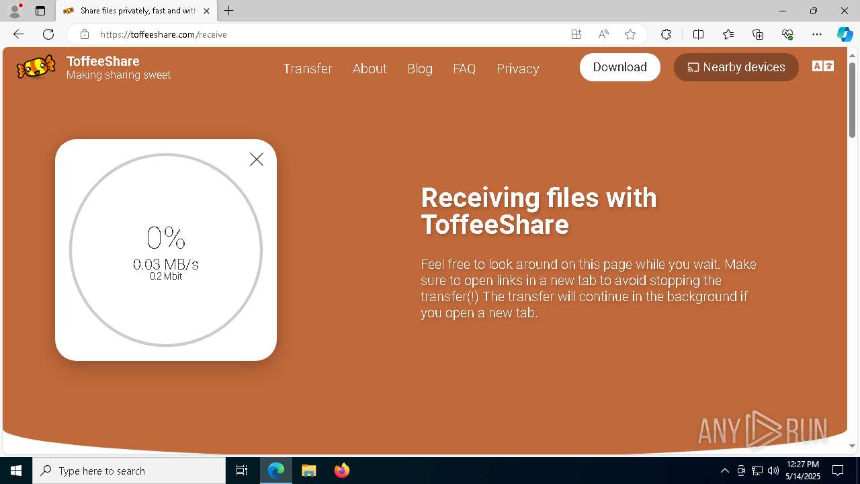Click the taskbar search box

129,471
